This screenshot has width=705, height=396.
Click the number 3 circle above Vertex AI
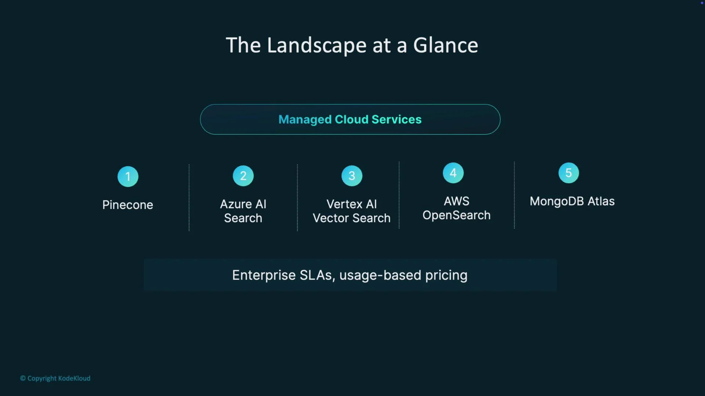coord(352,176)
